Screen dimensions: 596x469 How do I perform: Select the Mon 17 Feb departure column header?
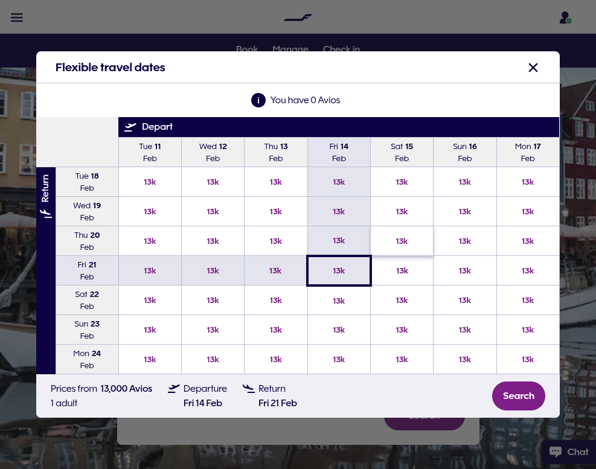click(528, 152)
